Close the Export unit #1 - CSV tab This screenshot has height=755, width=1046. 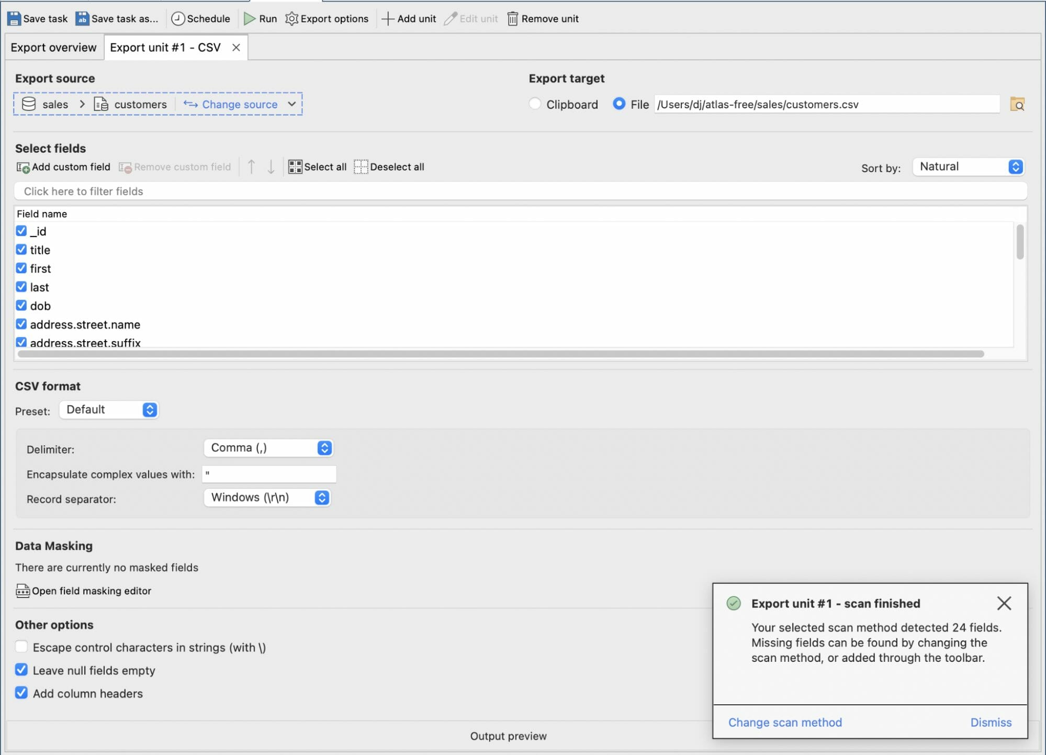[237, 47]
